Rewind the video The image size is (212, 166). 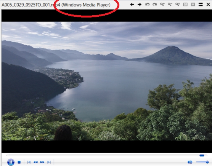[x=35, y=162]
